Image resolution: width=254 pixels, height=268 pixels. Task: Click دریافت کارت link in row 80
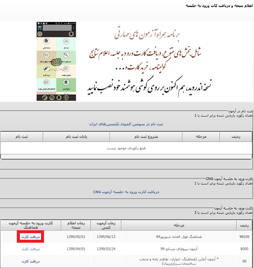click(x=30, y=261)
